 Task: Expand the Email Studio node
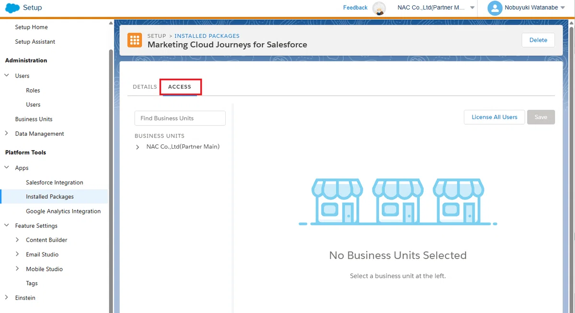(x=18, y=254)
